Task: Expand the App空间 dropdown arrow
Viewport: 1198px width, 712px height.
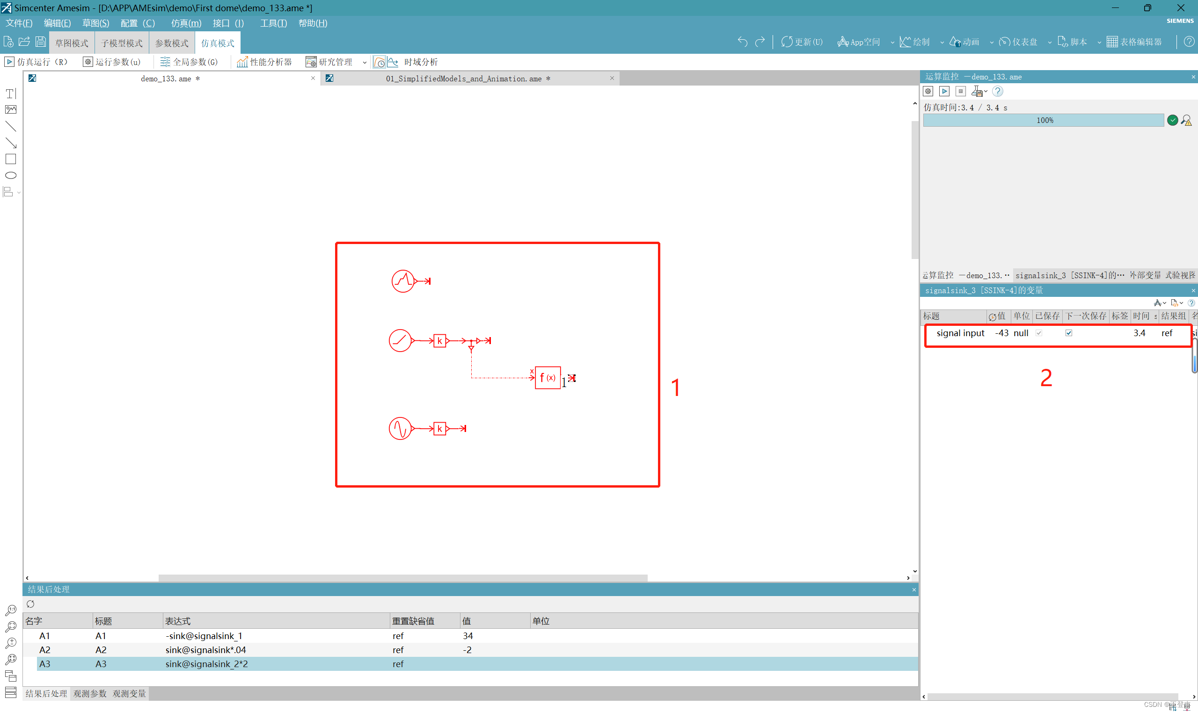Action: pos(892,42)
